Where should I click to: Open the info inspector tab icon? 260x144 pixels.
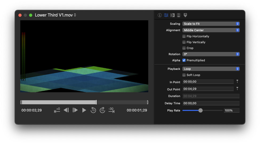point(159,15)
